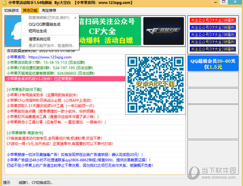Image resolution: width=243 pixels, height=186 pixels.
Task: Close the open 其他功能 menu
Action: tap(30, 10)
